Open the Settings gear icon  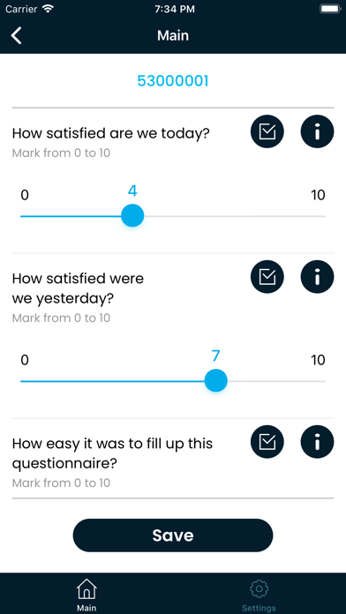click(x=259, y=588)
